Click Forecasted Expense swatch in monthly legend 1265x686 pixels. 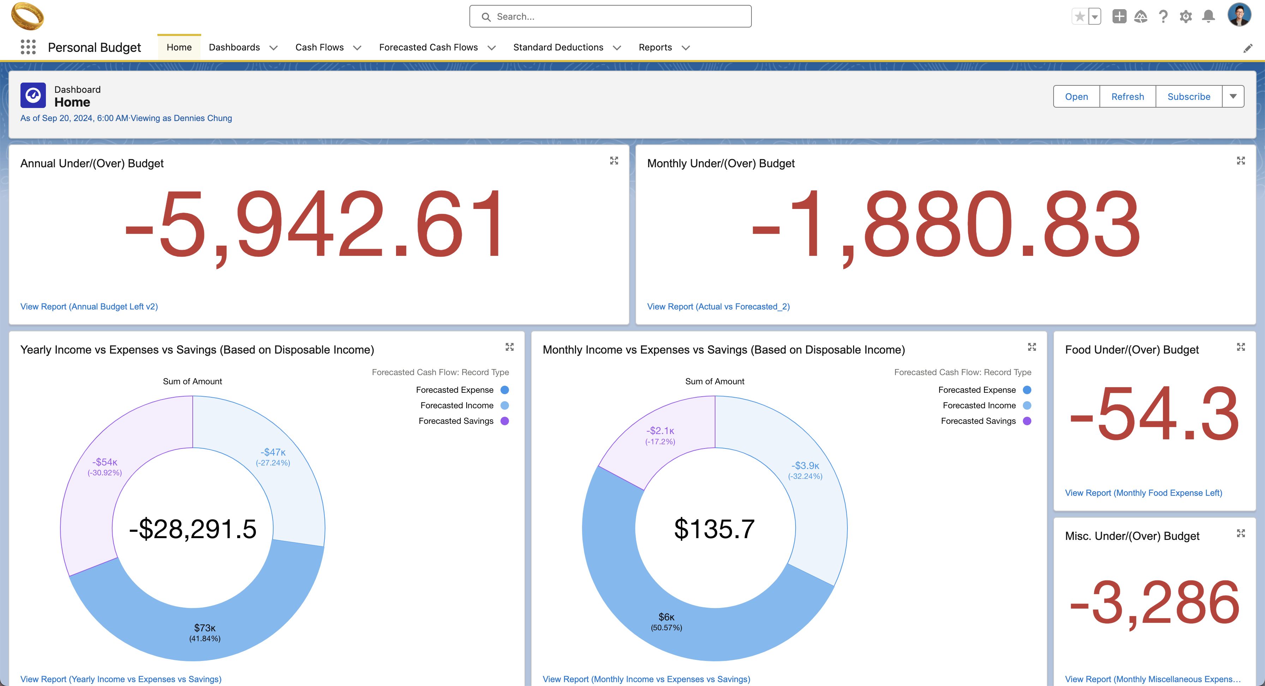tap(1027, 390)
